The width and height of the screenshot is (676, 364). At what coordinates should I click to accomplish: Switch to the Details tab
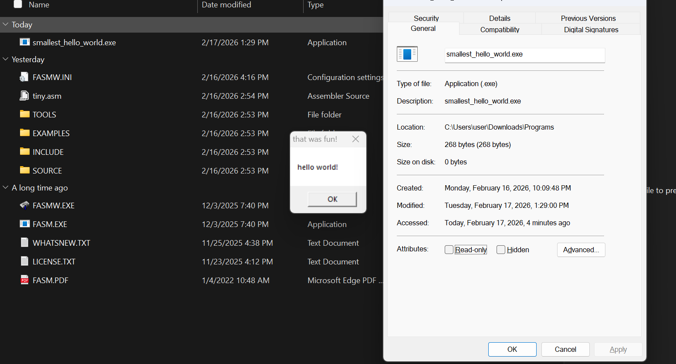[x=500, y=18]
